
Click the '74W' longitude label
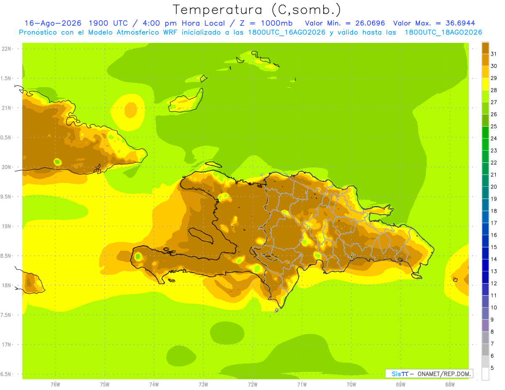coord(154,384)
